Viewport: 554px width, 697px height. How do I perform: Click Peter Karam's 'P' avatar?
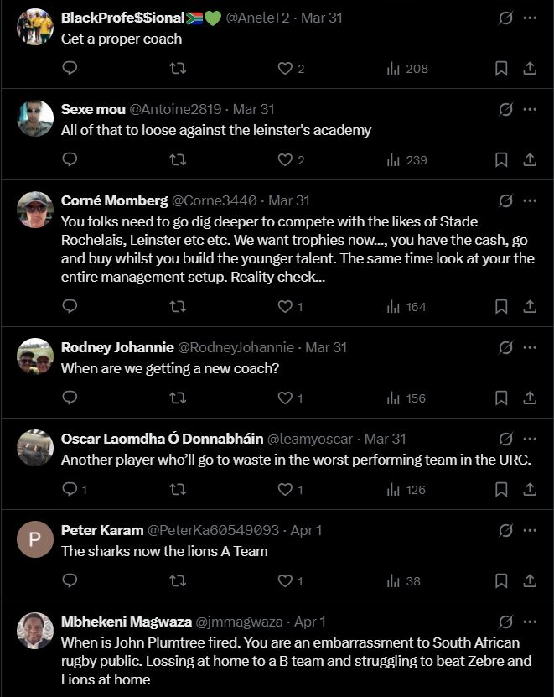(35, 540)
